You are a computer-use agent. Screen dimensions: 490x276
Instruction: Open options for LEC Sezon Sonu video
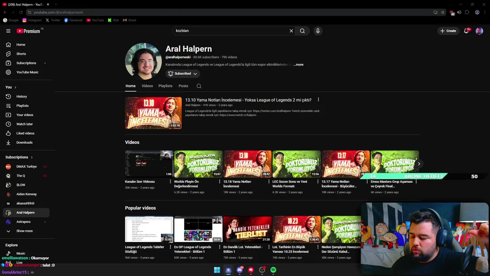pyautogui.click(x=318, y=182)
